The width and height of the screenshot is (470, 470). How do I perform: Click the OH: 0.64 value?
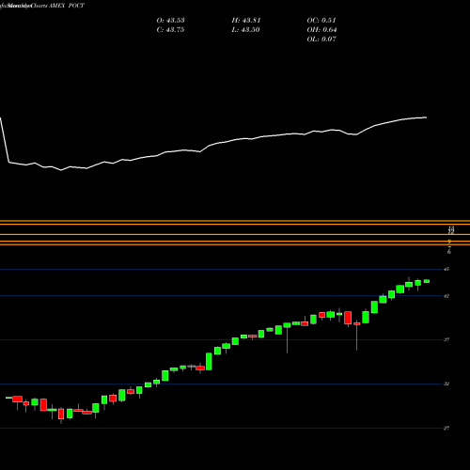pyautogui.click(x=321, y=30)
